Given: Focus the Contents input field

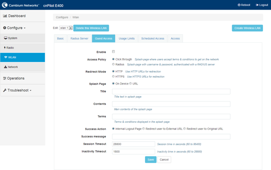Looking at the screenshot, I should [171, 104].
